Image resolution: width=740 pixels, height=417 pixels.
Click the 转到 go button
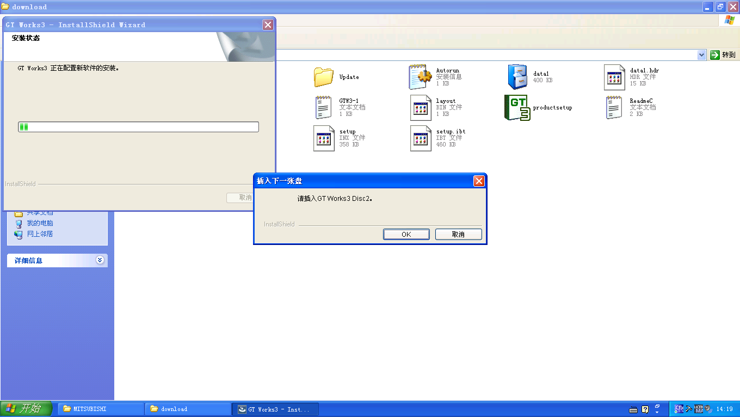click(723, 54)
